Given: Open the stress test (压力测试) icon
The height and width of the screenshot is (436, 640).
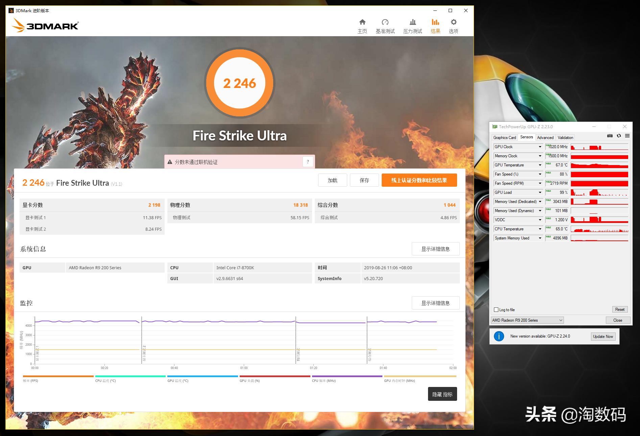Looking at the screenshot, I should 412,22.
